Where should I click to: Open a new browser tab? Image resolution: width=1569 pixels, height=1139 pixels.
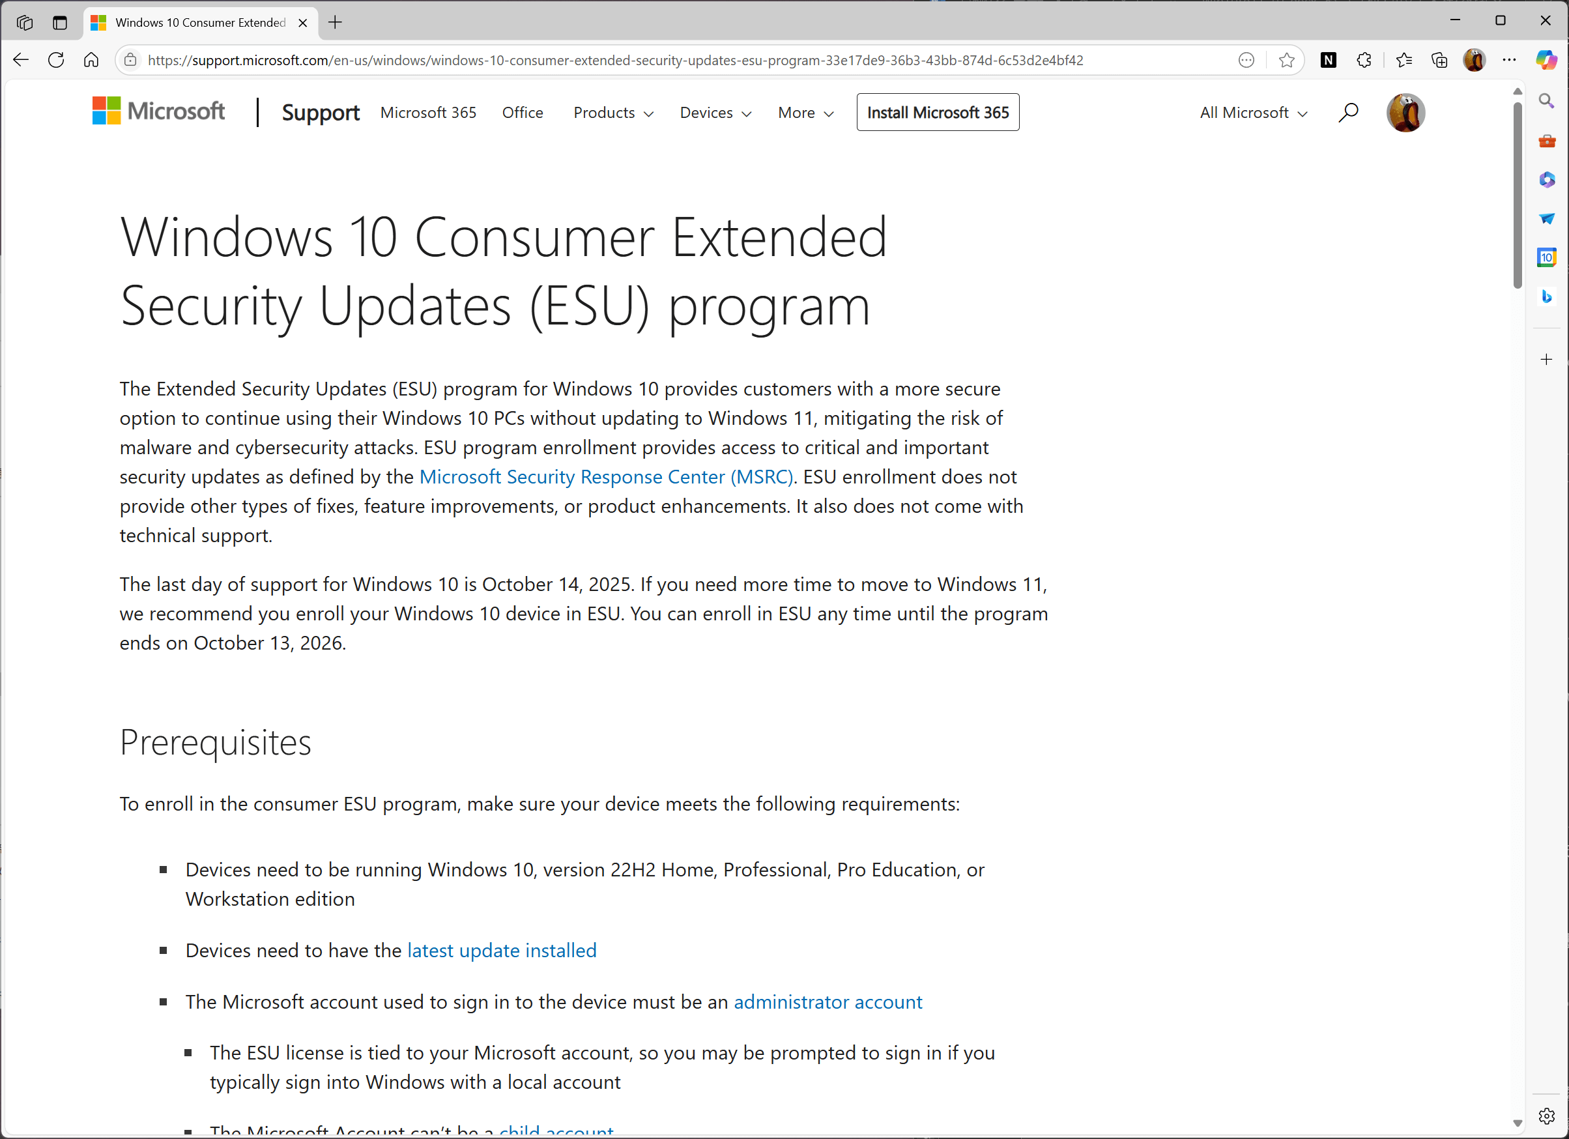(336, 22)
